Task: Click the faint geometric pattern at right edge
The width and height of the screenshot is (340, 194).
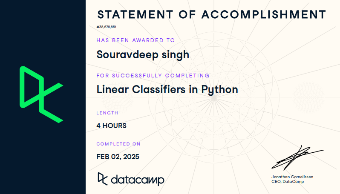Action: pyautogui.click(x=308, y=97)
